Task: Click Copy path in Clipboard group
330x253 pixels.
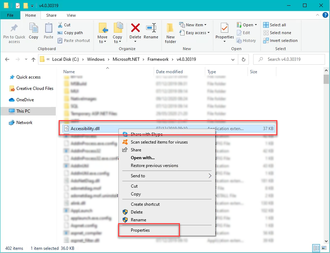Action: (x=70, y=33)
